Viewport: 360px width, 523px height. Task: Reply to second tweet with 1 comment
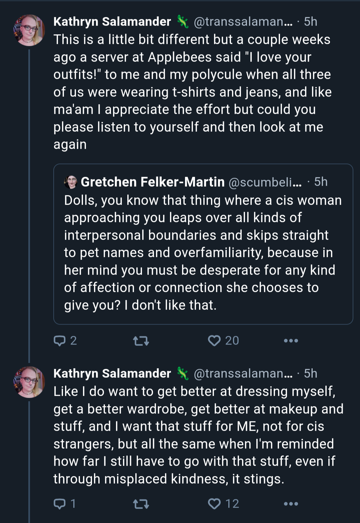point(65,504)
